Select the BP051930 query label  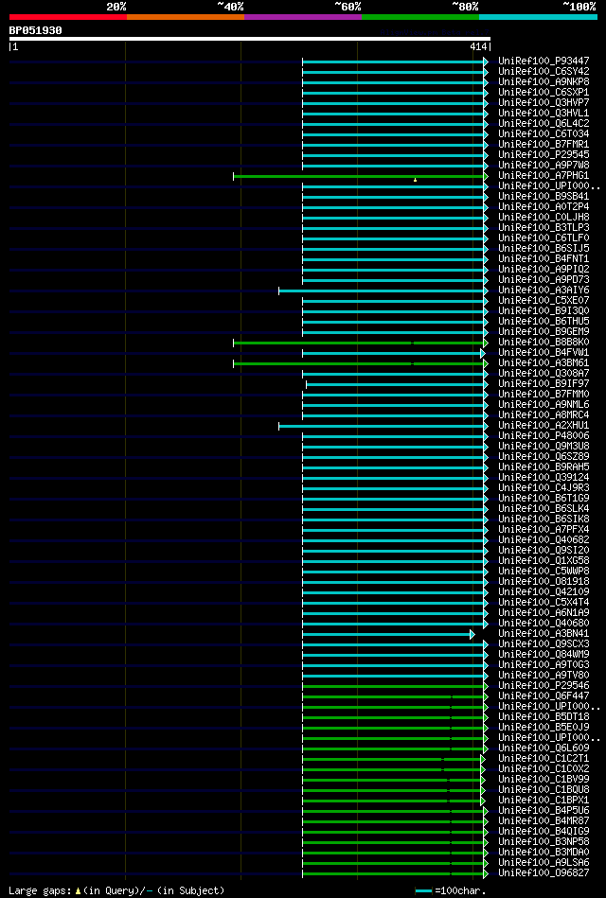[36, 30]
